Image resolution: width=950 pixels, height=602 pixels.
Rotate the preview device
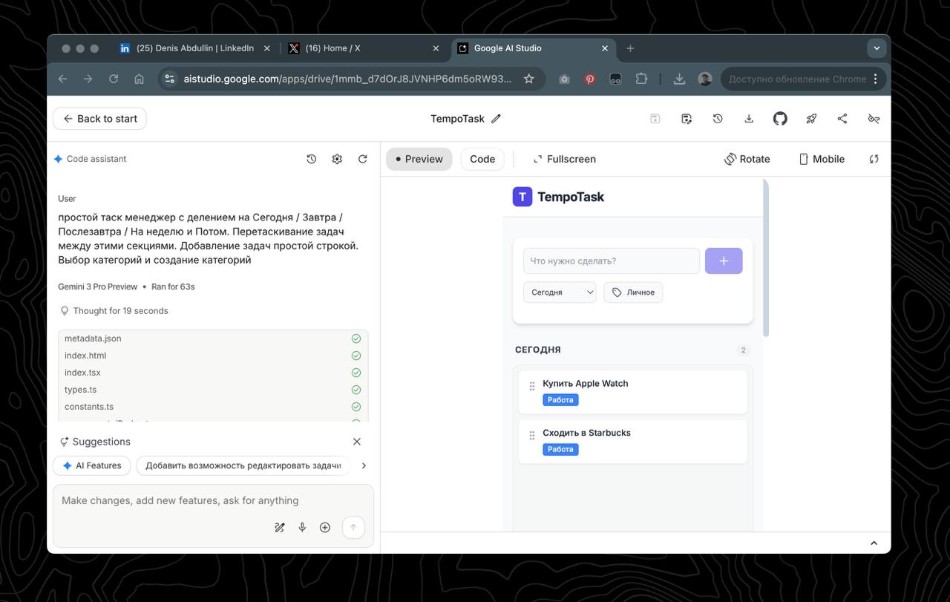747,159
